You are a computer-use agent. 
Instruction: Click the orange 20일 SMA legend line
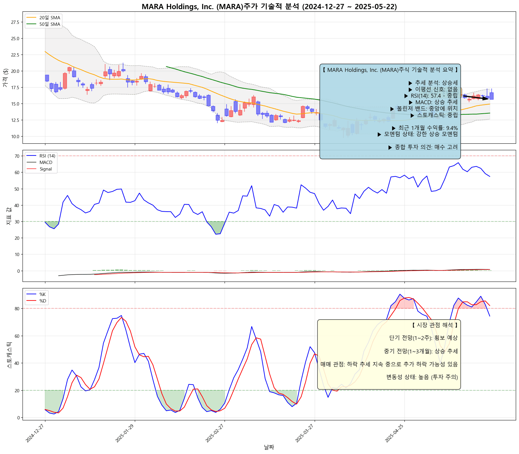(32, 18)
